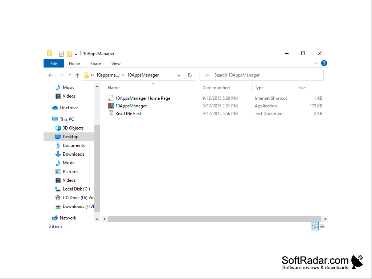This screenshot has height=279, width=372.
Task: Click the folder icon in the title bar
Action: tap(49, 53)
